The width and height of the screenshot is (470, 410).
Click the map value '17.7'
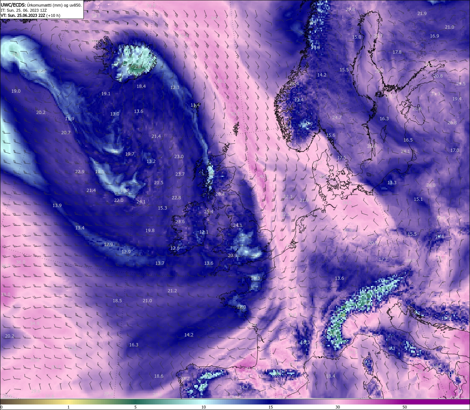[x=383, y=259]
